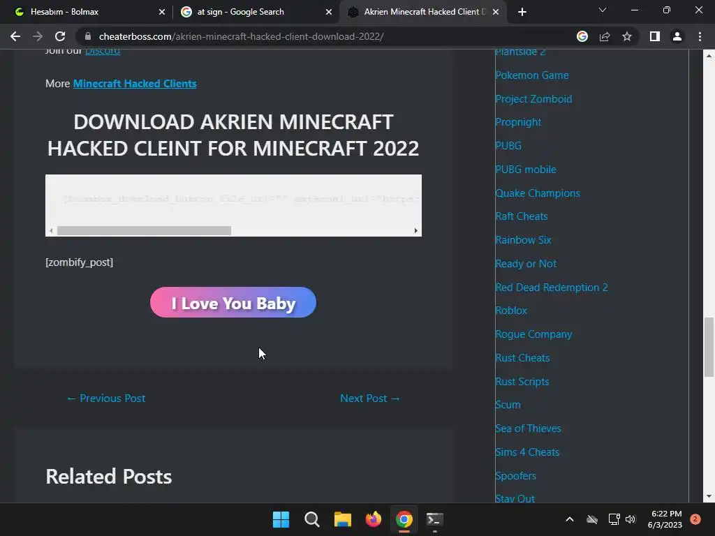Open the clock showing 6:22 PM
The height and width of the screenshot is (536, 715).
tap(665, 519)
